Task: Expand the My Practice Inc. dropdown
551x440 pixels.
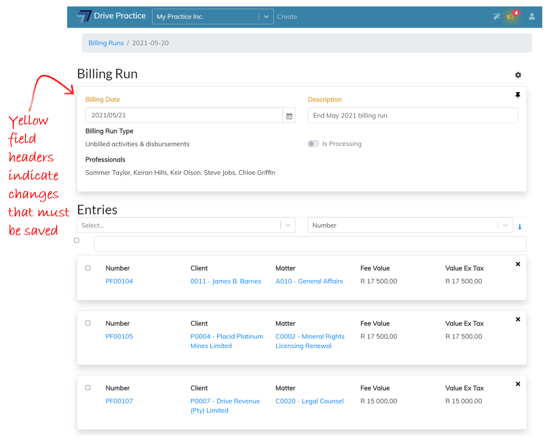Action: coord(266,17)
